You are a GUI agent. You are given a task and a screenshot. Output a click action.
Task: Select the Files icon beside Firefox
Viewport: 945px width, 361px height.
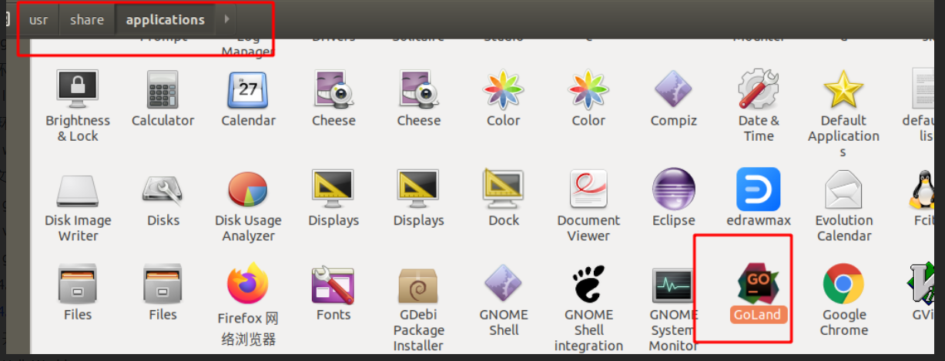(163, 285)
